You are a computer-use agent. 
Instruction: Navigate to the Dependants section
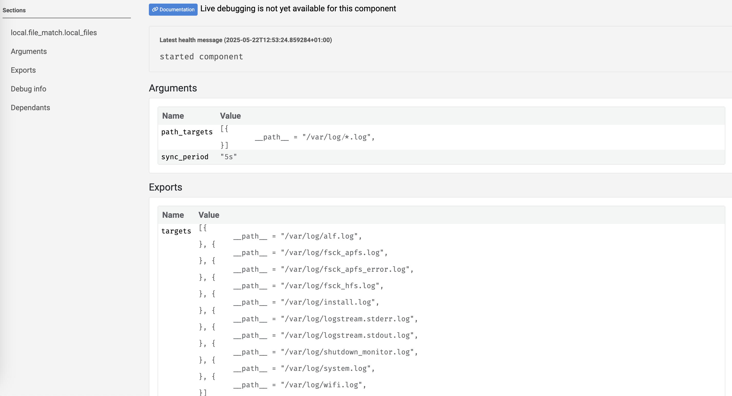tap(30, 107)
